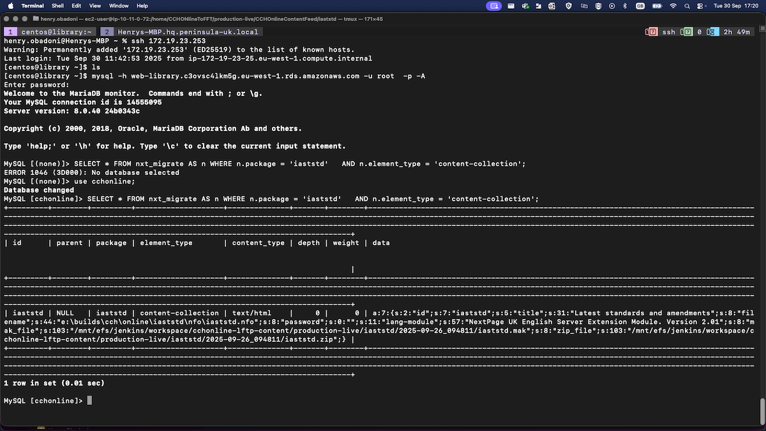Click the date and time clock
The width and height of the screenshot is (766, 431).
pos(737,6)
